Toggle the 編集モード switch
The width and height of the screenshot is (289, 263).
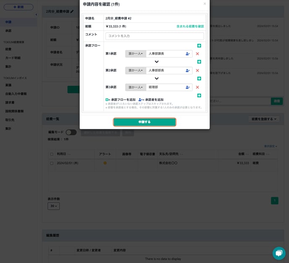71,132
